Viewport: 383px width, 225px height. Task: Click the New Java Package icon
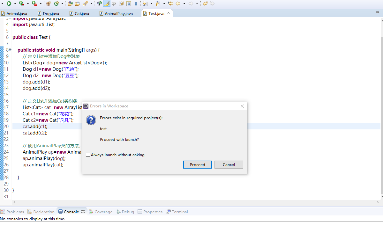(49, 4)
